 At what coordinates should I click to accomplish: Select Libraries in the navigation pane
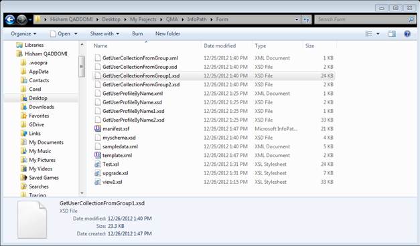(34, 45)
